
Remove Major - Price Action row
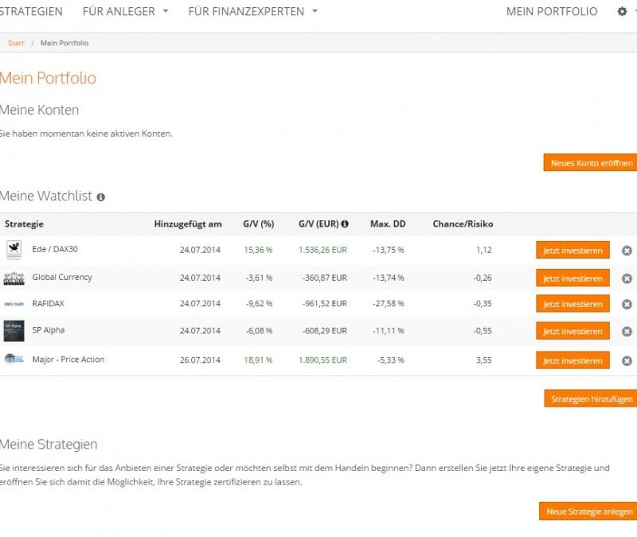tap(627, 360)
